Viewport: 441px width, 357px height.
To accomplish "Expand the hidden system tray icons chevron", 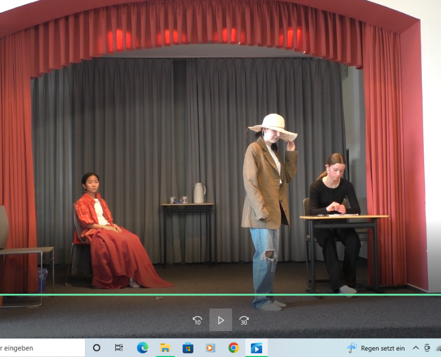I will pos(416,348).
